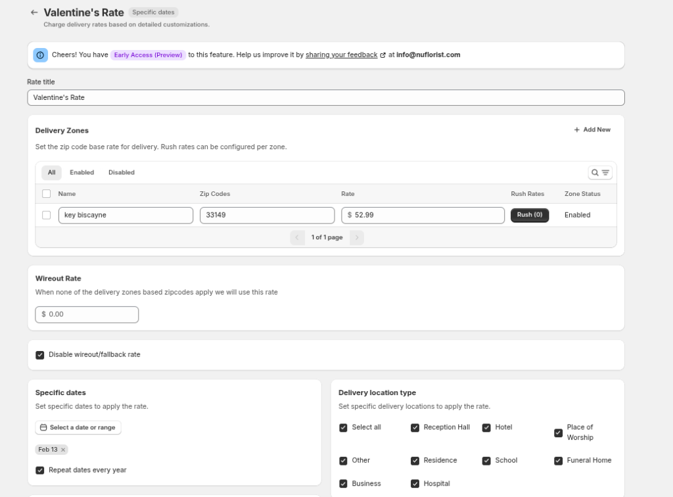Viewport: 673px width, 497px height.
Task: Go to next page of delivery zones
Action: coord(356,237)
